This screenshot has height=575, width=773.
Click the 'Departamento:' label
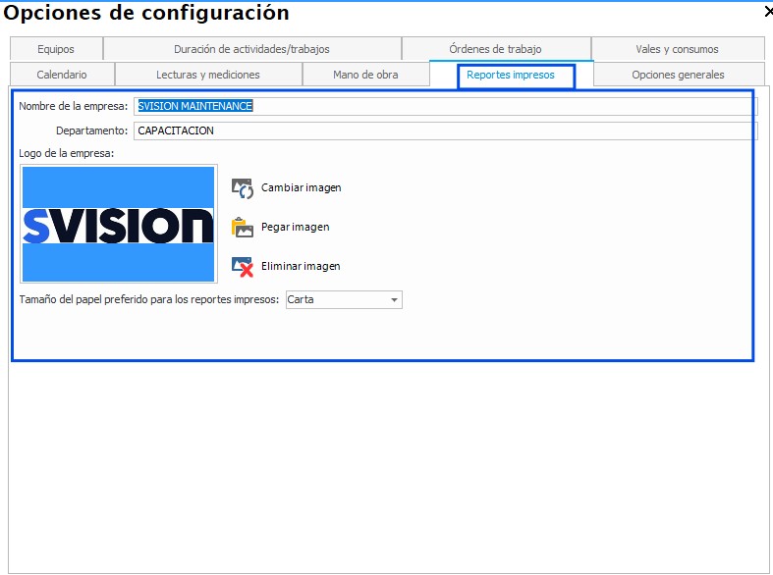91,131
